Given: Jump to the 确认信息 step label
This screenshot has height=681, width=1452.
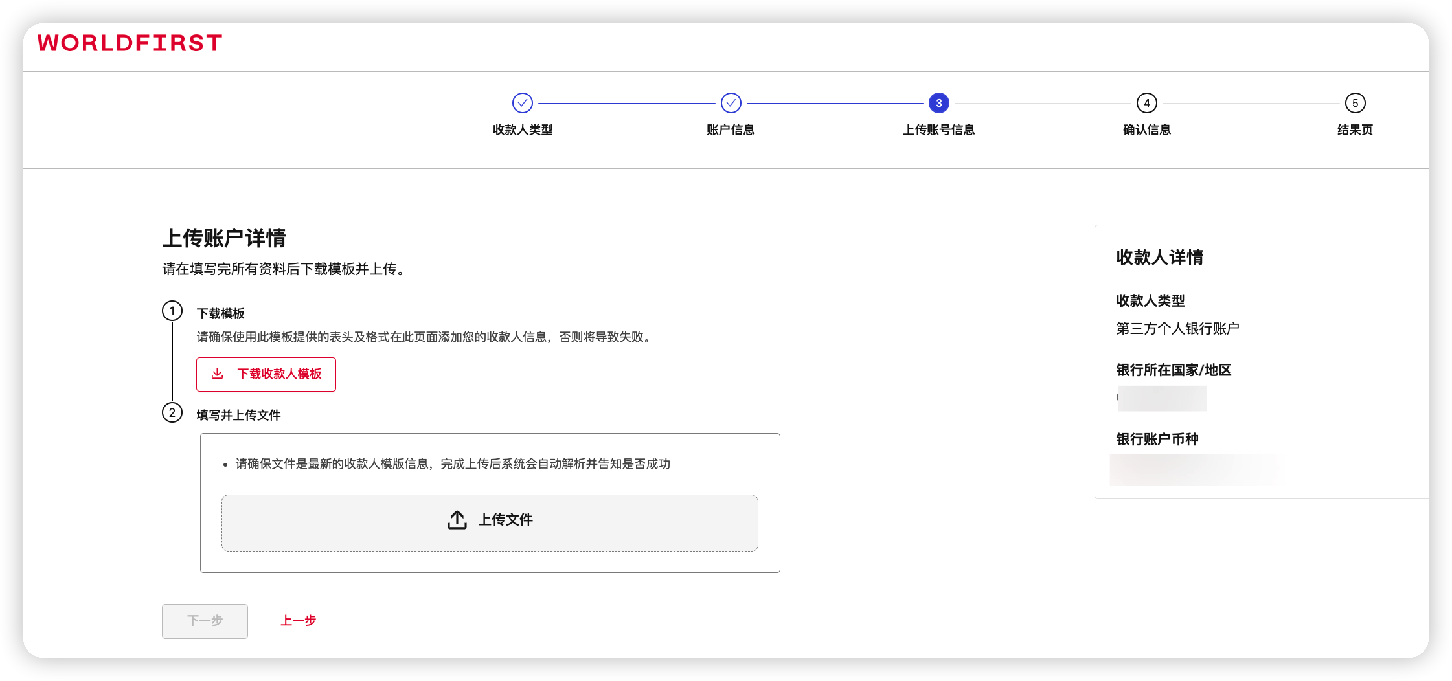Looking at the screenshot, I should click(1146, 130).
